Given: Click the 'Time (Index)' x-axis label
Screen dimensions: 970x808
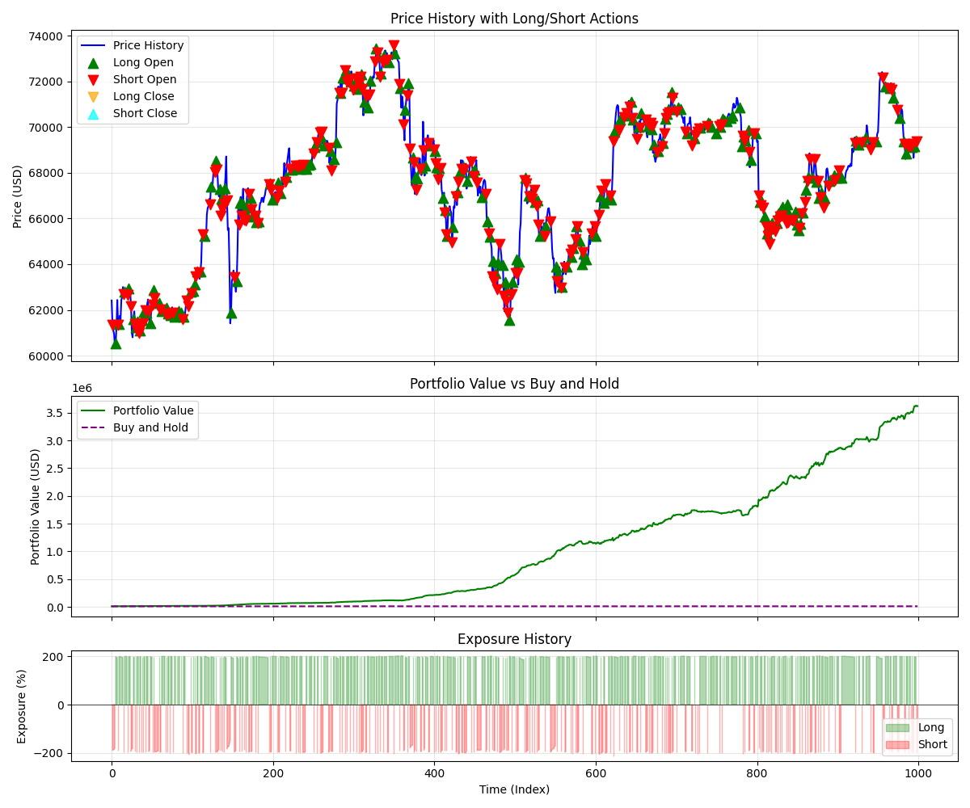Looking at the screenshot, I should [514, 789].
